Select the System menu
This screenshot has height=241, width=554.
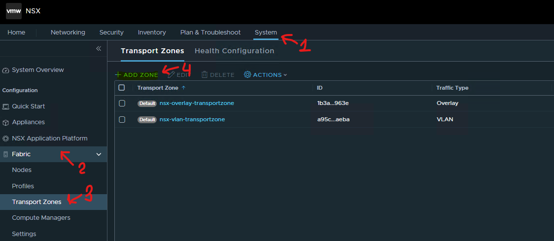click(266, 32)
